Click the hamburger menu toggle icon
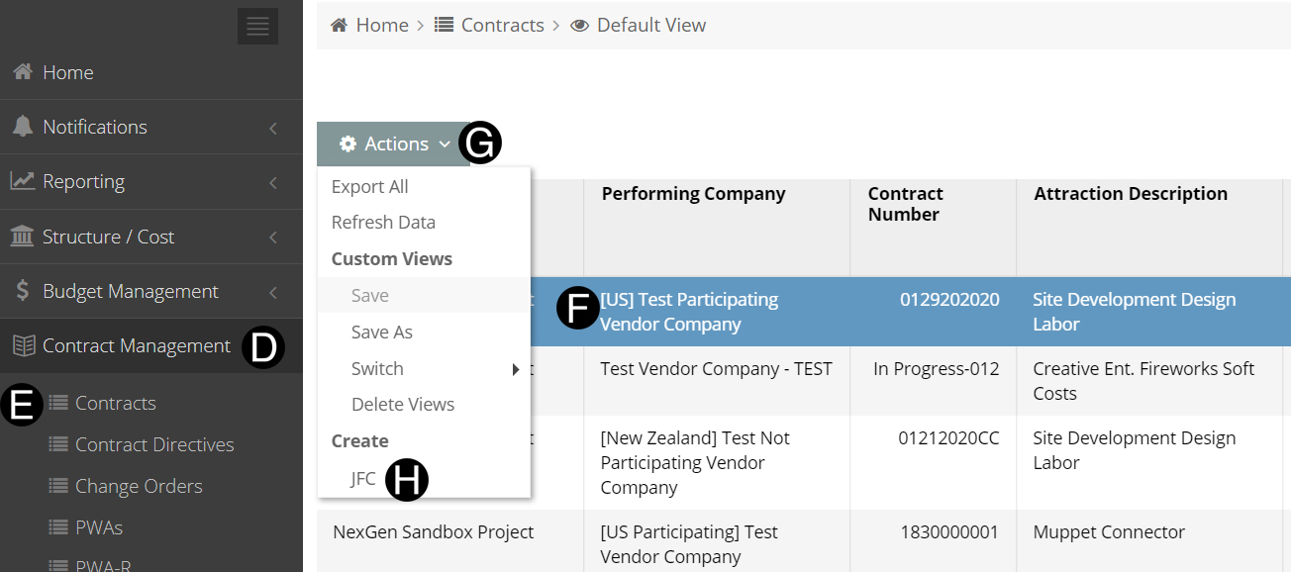 click(257, 27)
